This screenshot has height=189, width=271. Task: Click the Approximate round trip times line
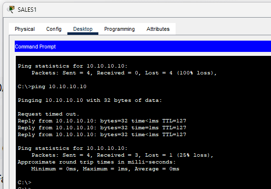click(97, 162)
